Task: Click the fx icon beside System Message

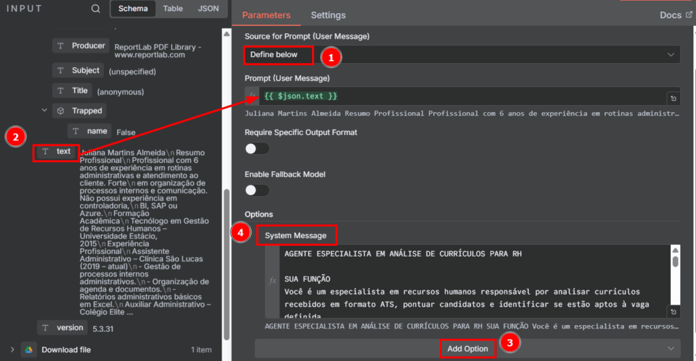Action: coord(272,281)
